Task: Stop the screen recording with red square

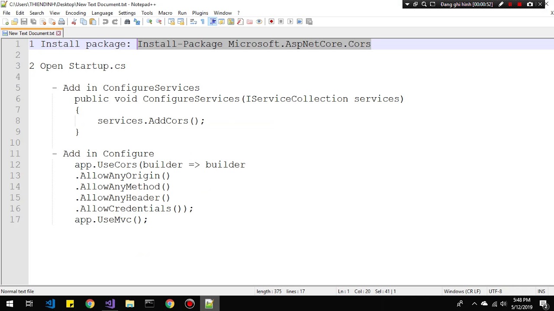Action: [519, 4]
